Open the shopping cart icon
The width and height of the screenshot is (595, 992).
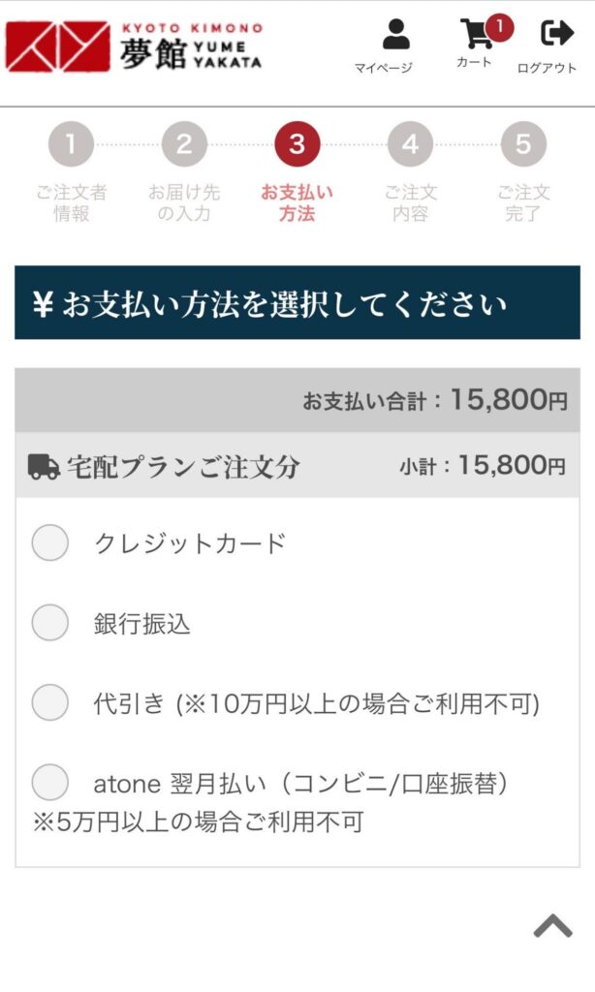(476, 34)
